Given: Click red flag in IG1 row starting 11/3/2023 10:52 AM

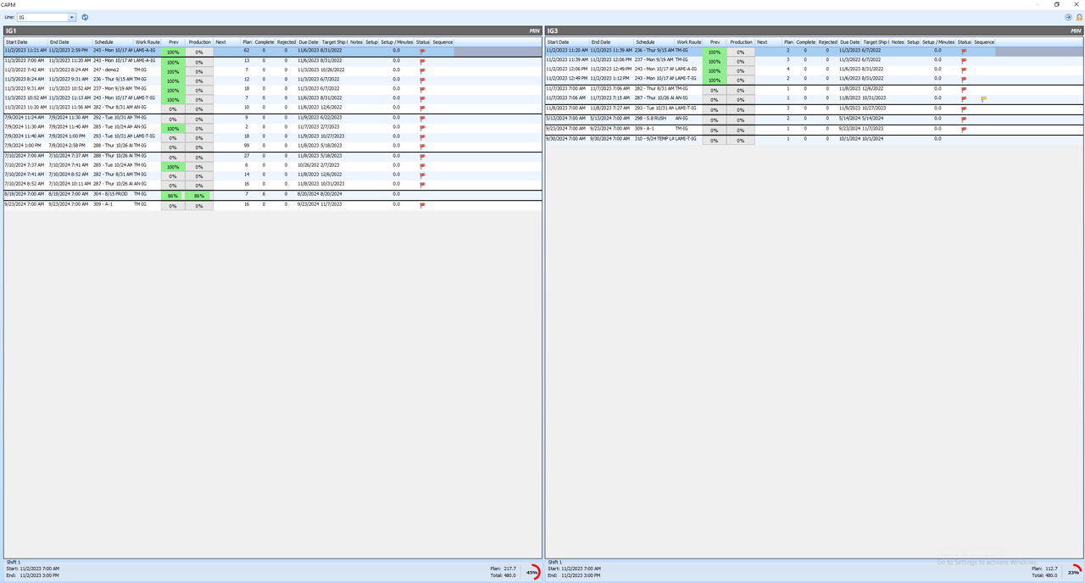Looking at the screenshot, I should (422, 98).
